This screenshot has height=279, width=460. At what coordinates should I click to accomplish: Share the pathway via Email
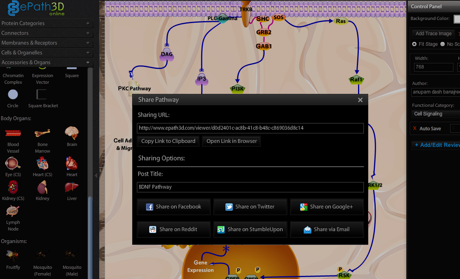click(327, 230)
